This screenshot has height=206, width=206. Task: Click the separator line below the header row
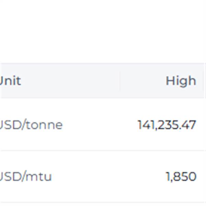coord(103,98)
